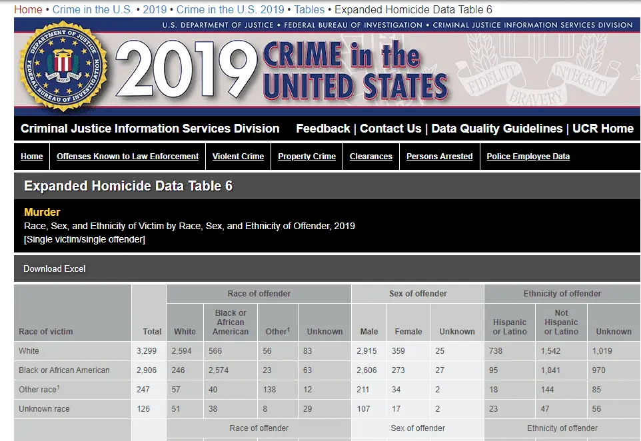641x441 pixels.
Task: Download the Excel version of the table
Action: [x=55, y=269]
